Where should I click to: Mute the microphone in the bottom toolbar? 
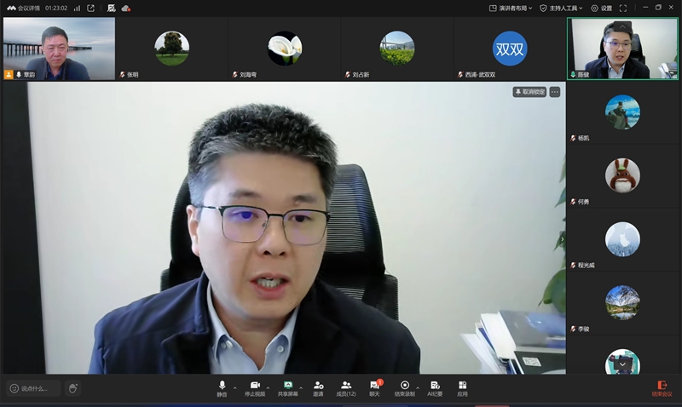[222, 388]
